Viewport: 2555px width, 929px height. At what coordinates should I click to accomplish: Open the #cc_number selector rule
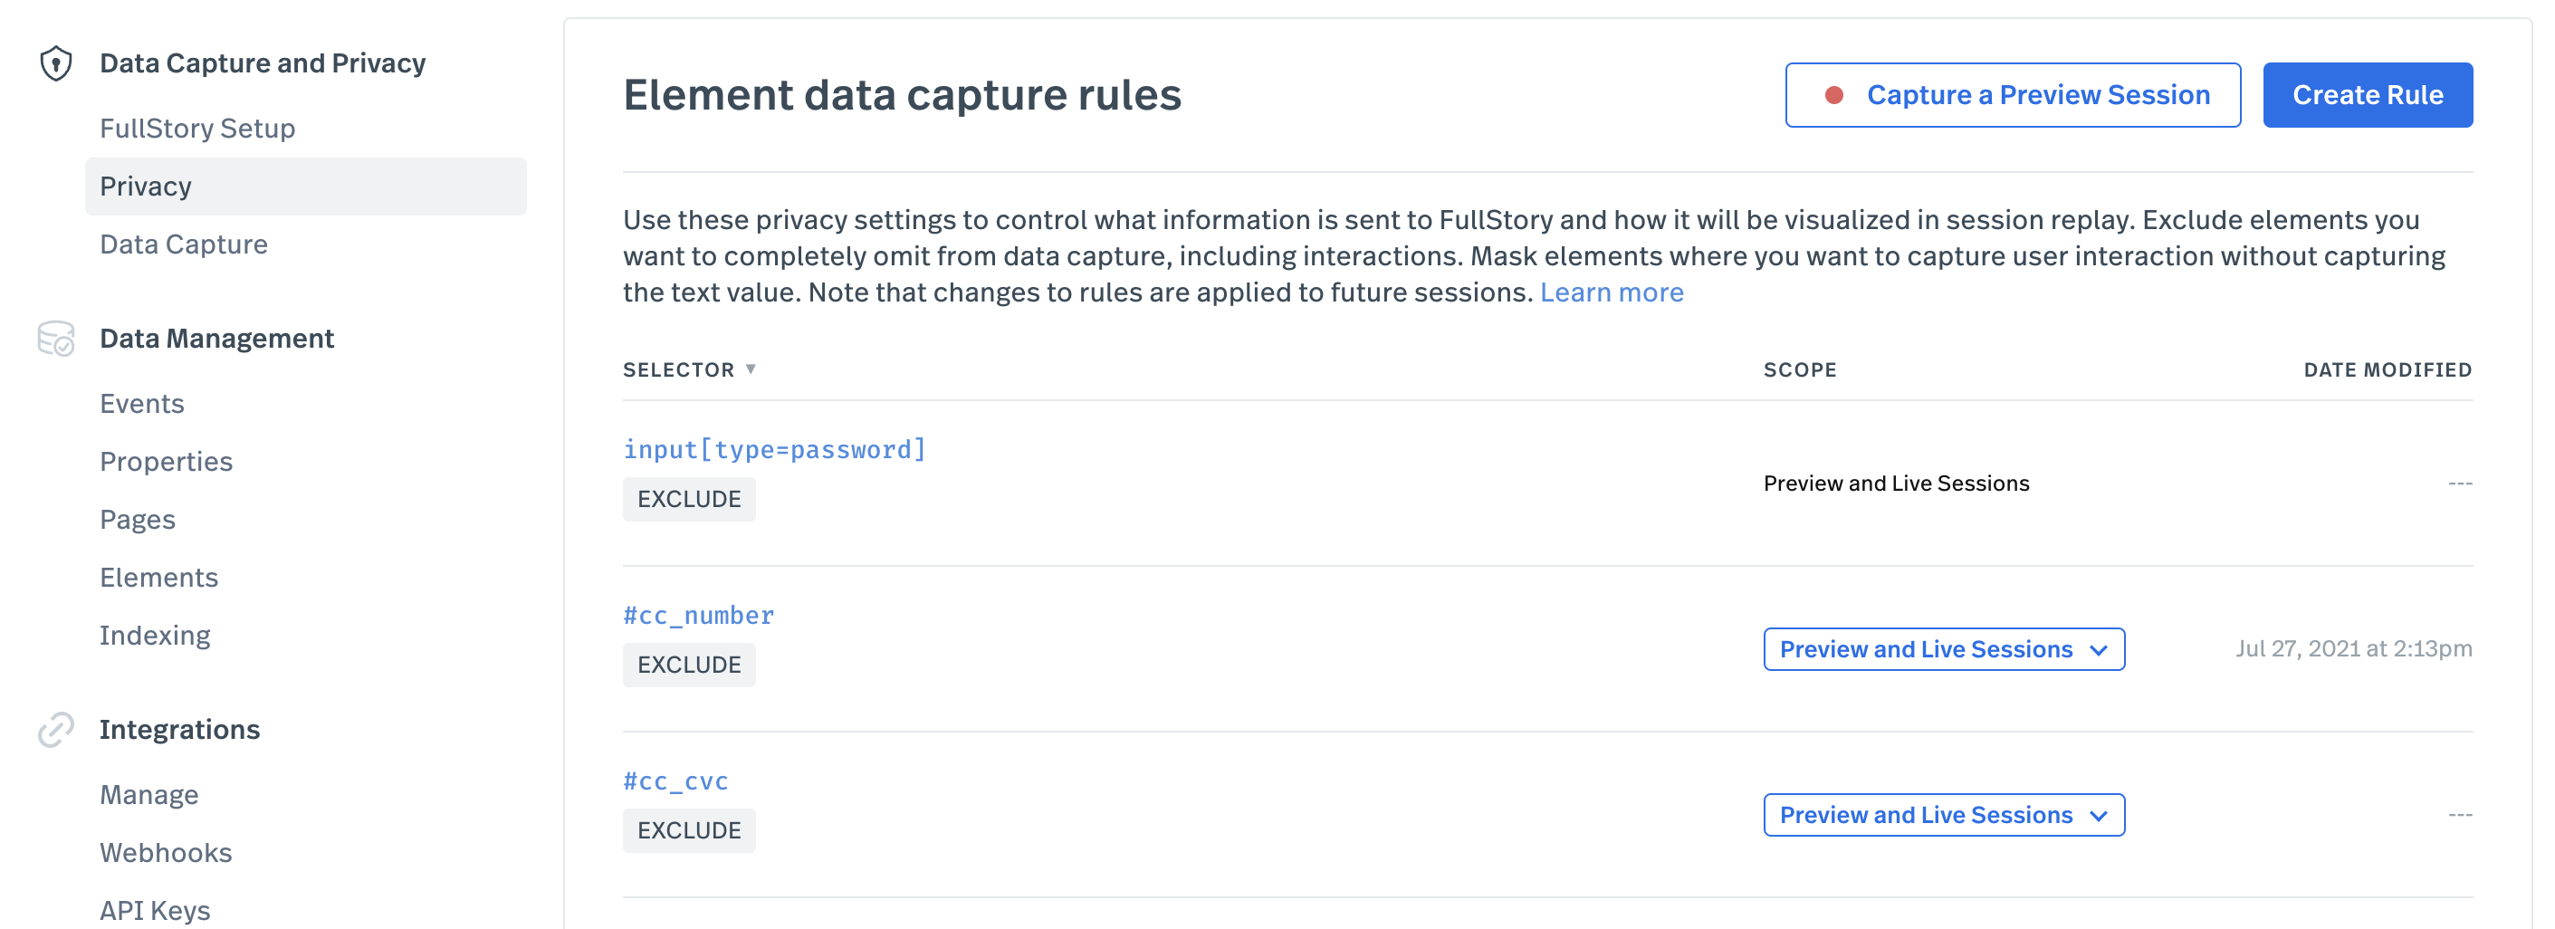tap(698, 616)
